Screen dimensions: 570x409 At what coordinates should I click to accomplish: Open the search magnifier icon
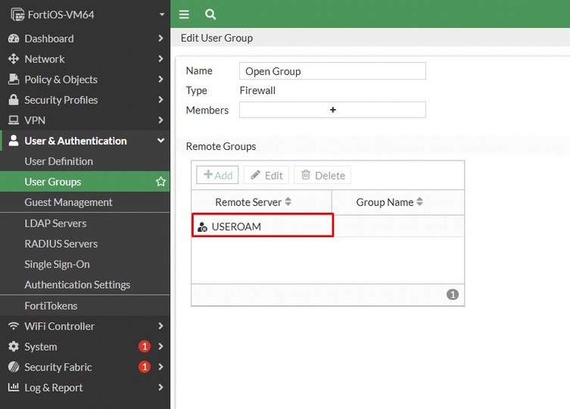click(210, 14)
